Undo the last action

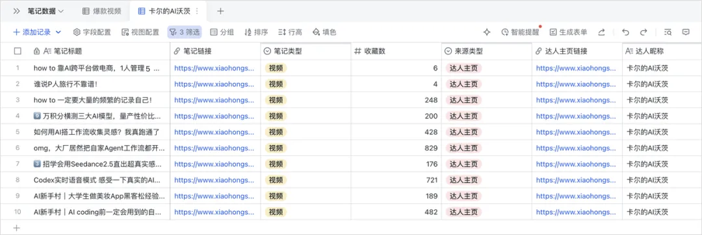coord(626,32)
